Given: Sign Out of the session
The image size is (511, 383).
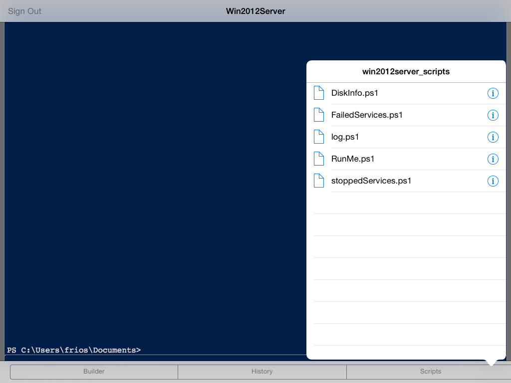Looking at the screenshot, I should [x=24, y=11].
